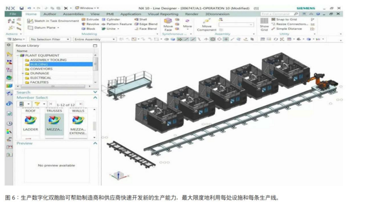Click Resize Connectors
Viewport: 367px width, 211px height.
pyautogui.click(x=289, y=24)
